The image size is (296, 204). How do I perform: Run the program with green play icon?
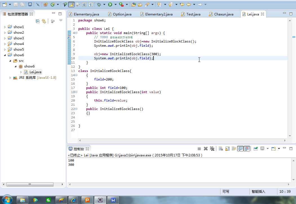[110, 5]
